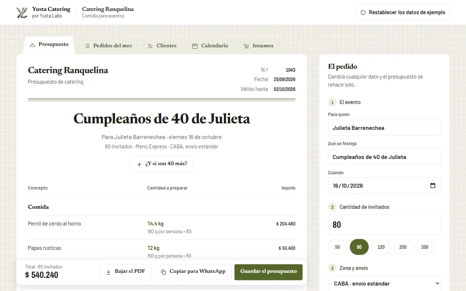Click the cloche icon on Presupuesto tab
This screenshot has width=466, height=291.
(x=32, y=45)
